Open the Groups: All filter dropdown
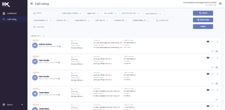This screenshot has width=225, height=110. click(110, 13)
